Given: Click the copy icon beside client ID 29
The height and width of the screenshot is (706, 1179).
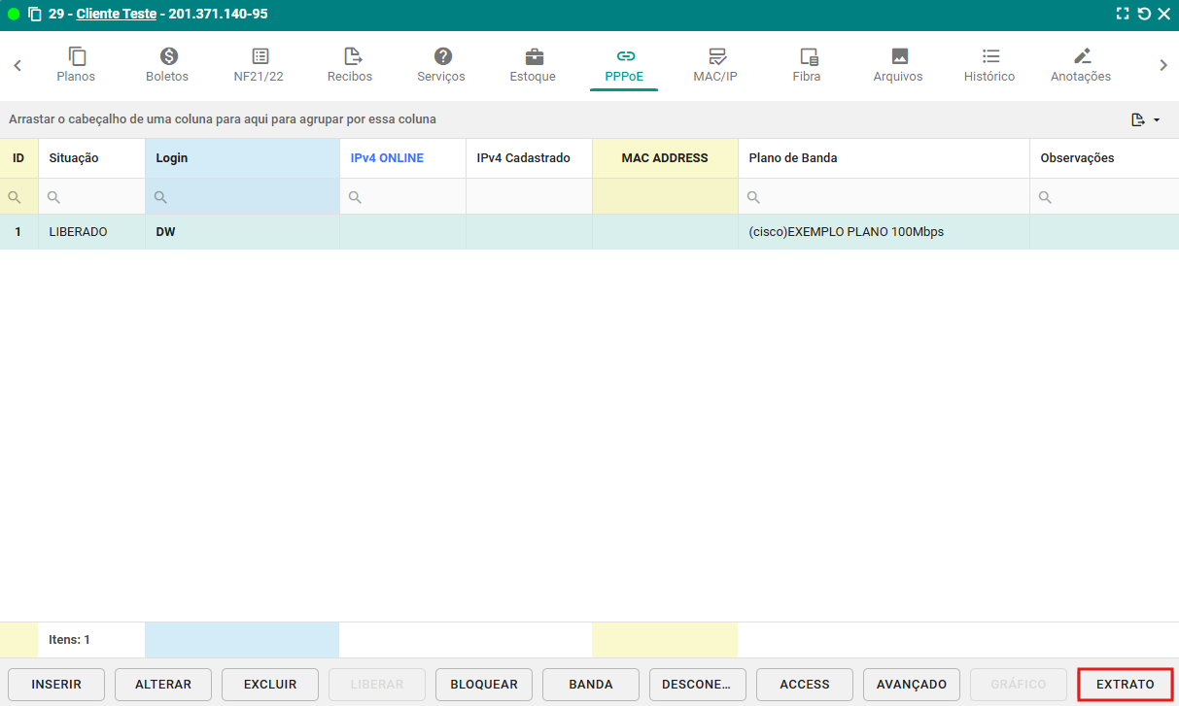Looking at the screenshot, I should coord(35,15).
